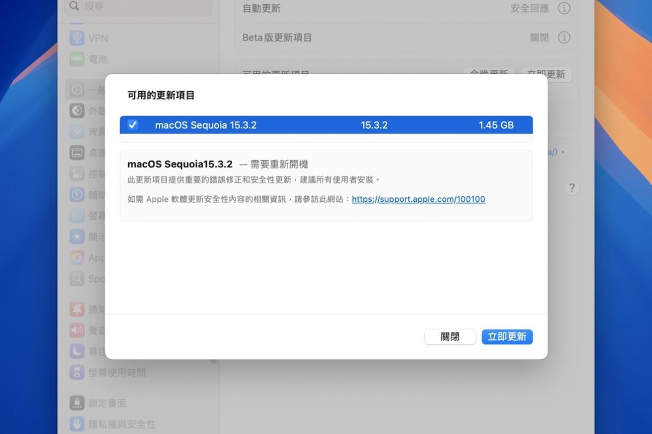Open the 電池 (Battery) settings icon
This screenshot has height=434, width=652.
(x=77, y=59)
